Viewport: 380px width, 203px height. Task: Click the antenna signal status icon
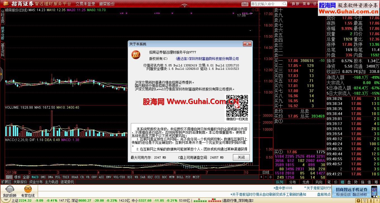pos(365,200)
